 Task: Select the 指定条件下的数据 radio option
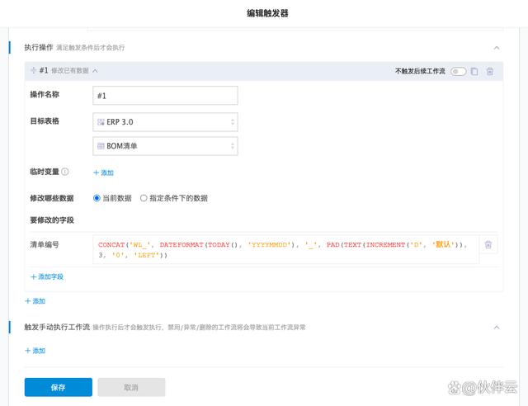[144, 198]
